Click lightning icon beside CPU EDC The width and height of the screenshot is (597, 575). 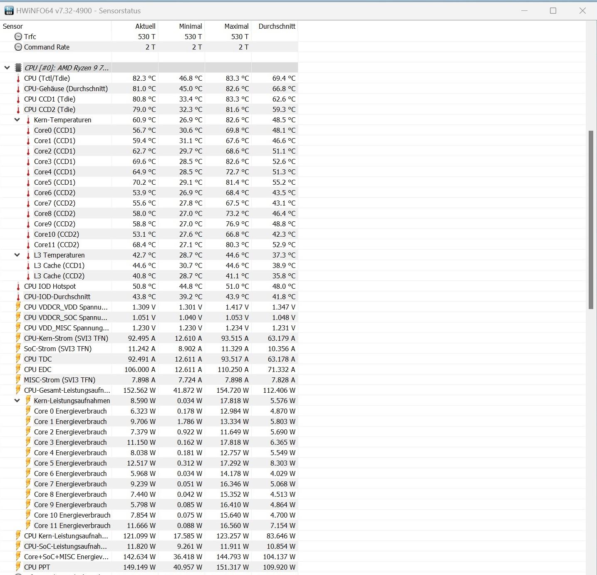click(x=18, y=369)
